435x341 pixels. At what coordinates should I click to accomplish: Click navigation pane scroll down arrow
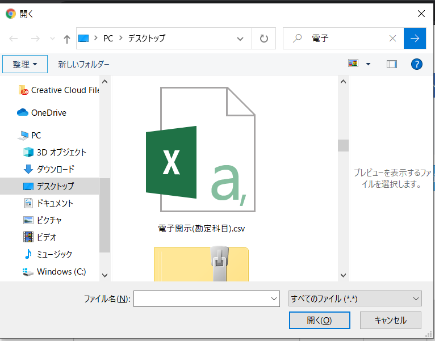tap(104, 275)
